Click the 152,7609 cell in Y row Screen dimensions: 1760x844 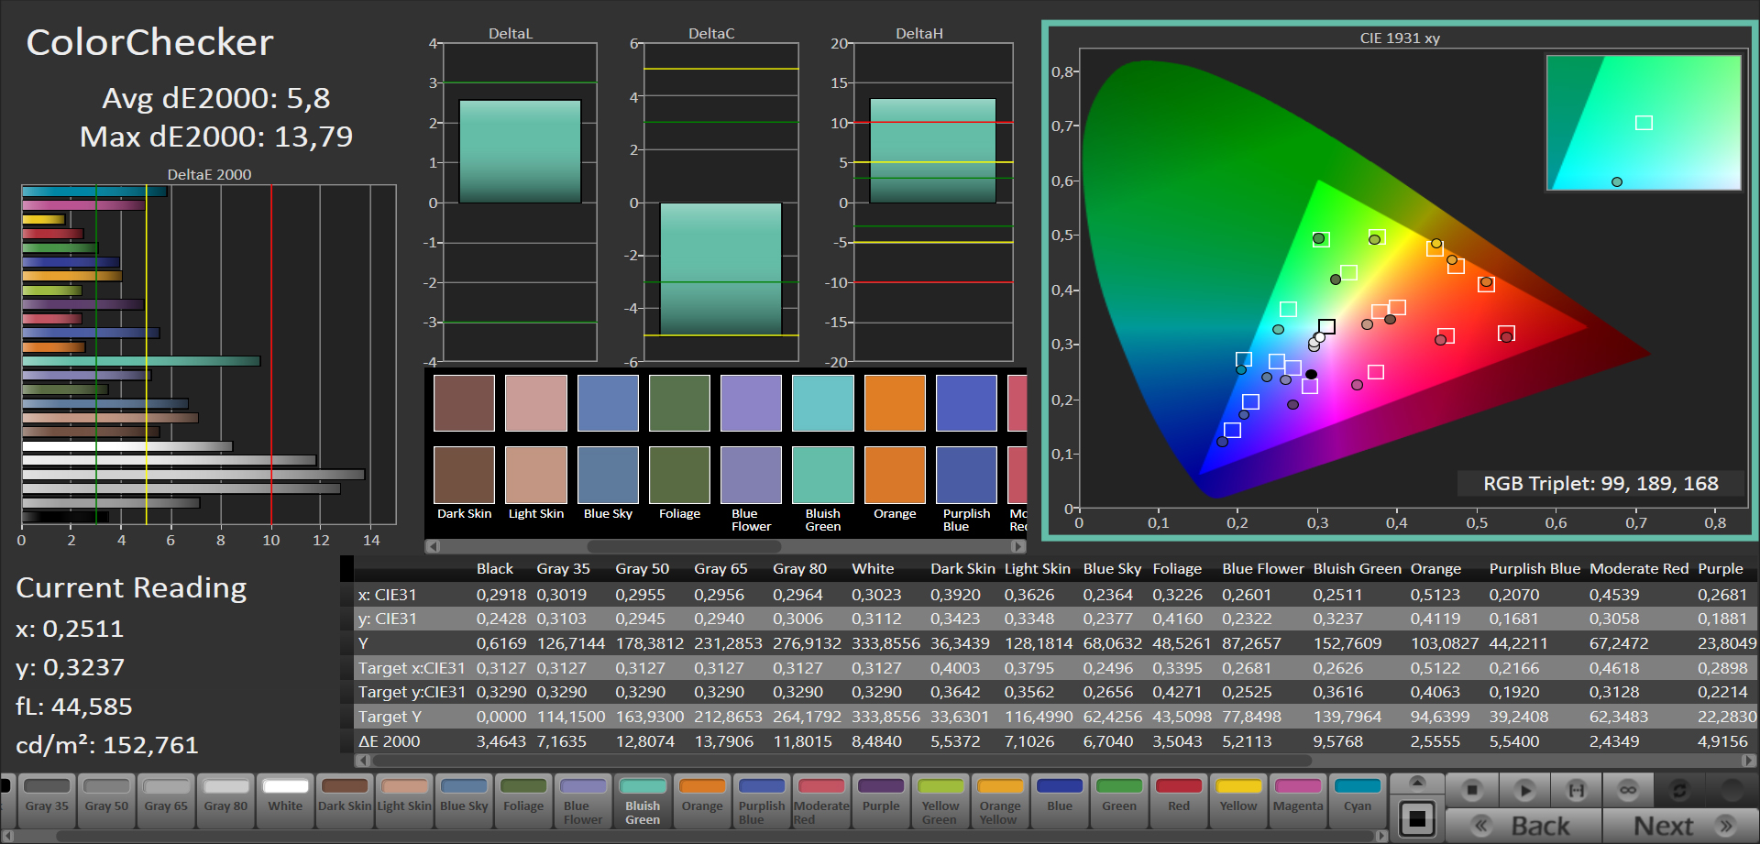[x=1347, y=643]
